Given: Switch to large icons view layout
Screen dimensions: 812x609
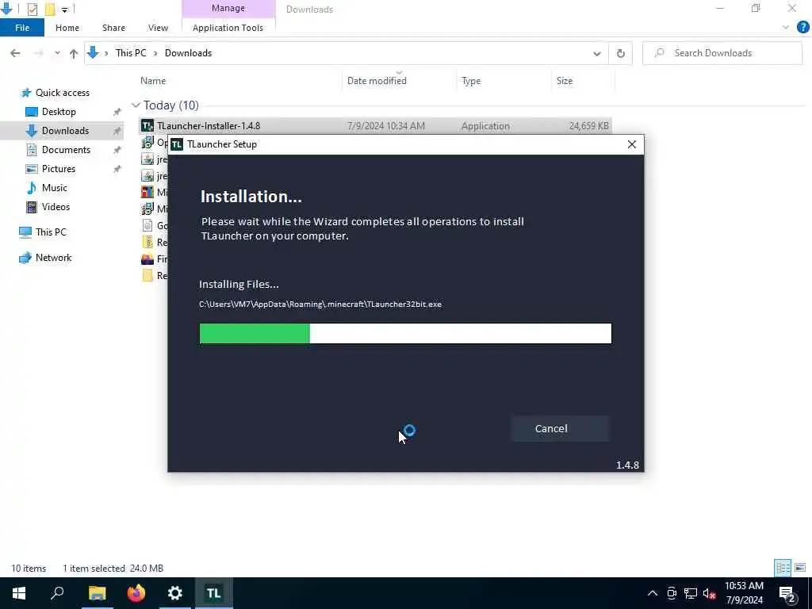Looking at the screenshot, I should tap(800, 568).
